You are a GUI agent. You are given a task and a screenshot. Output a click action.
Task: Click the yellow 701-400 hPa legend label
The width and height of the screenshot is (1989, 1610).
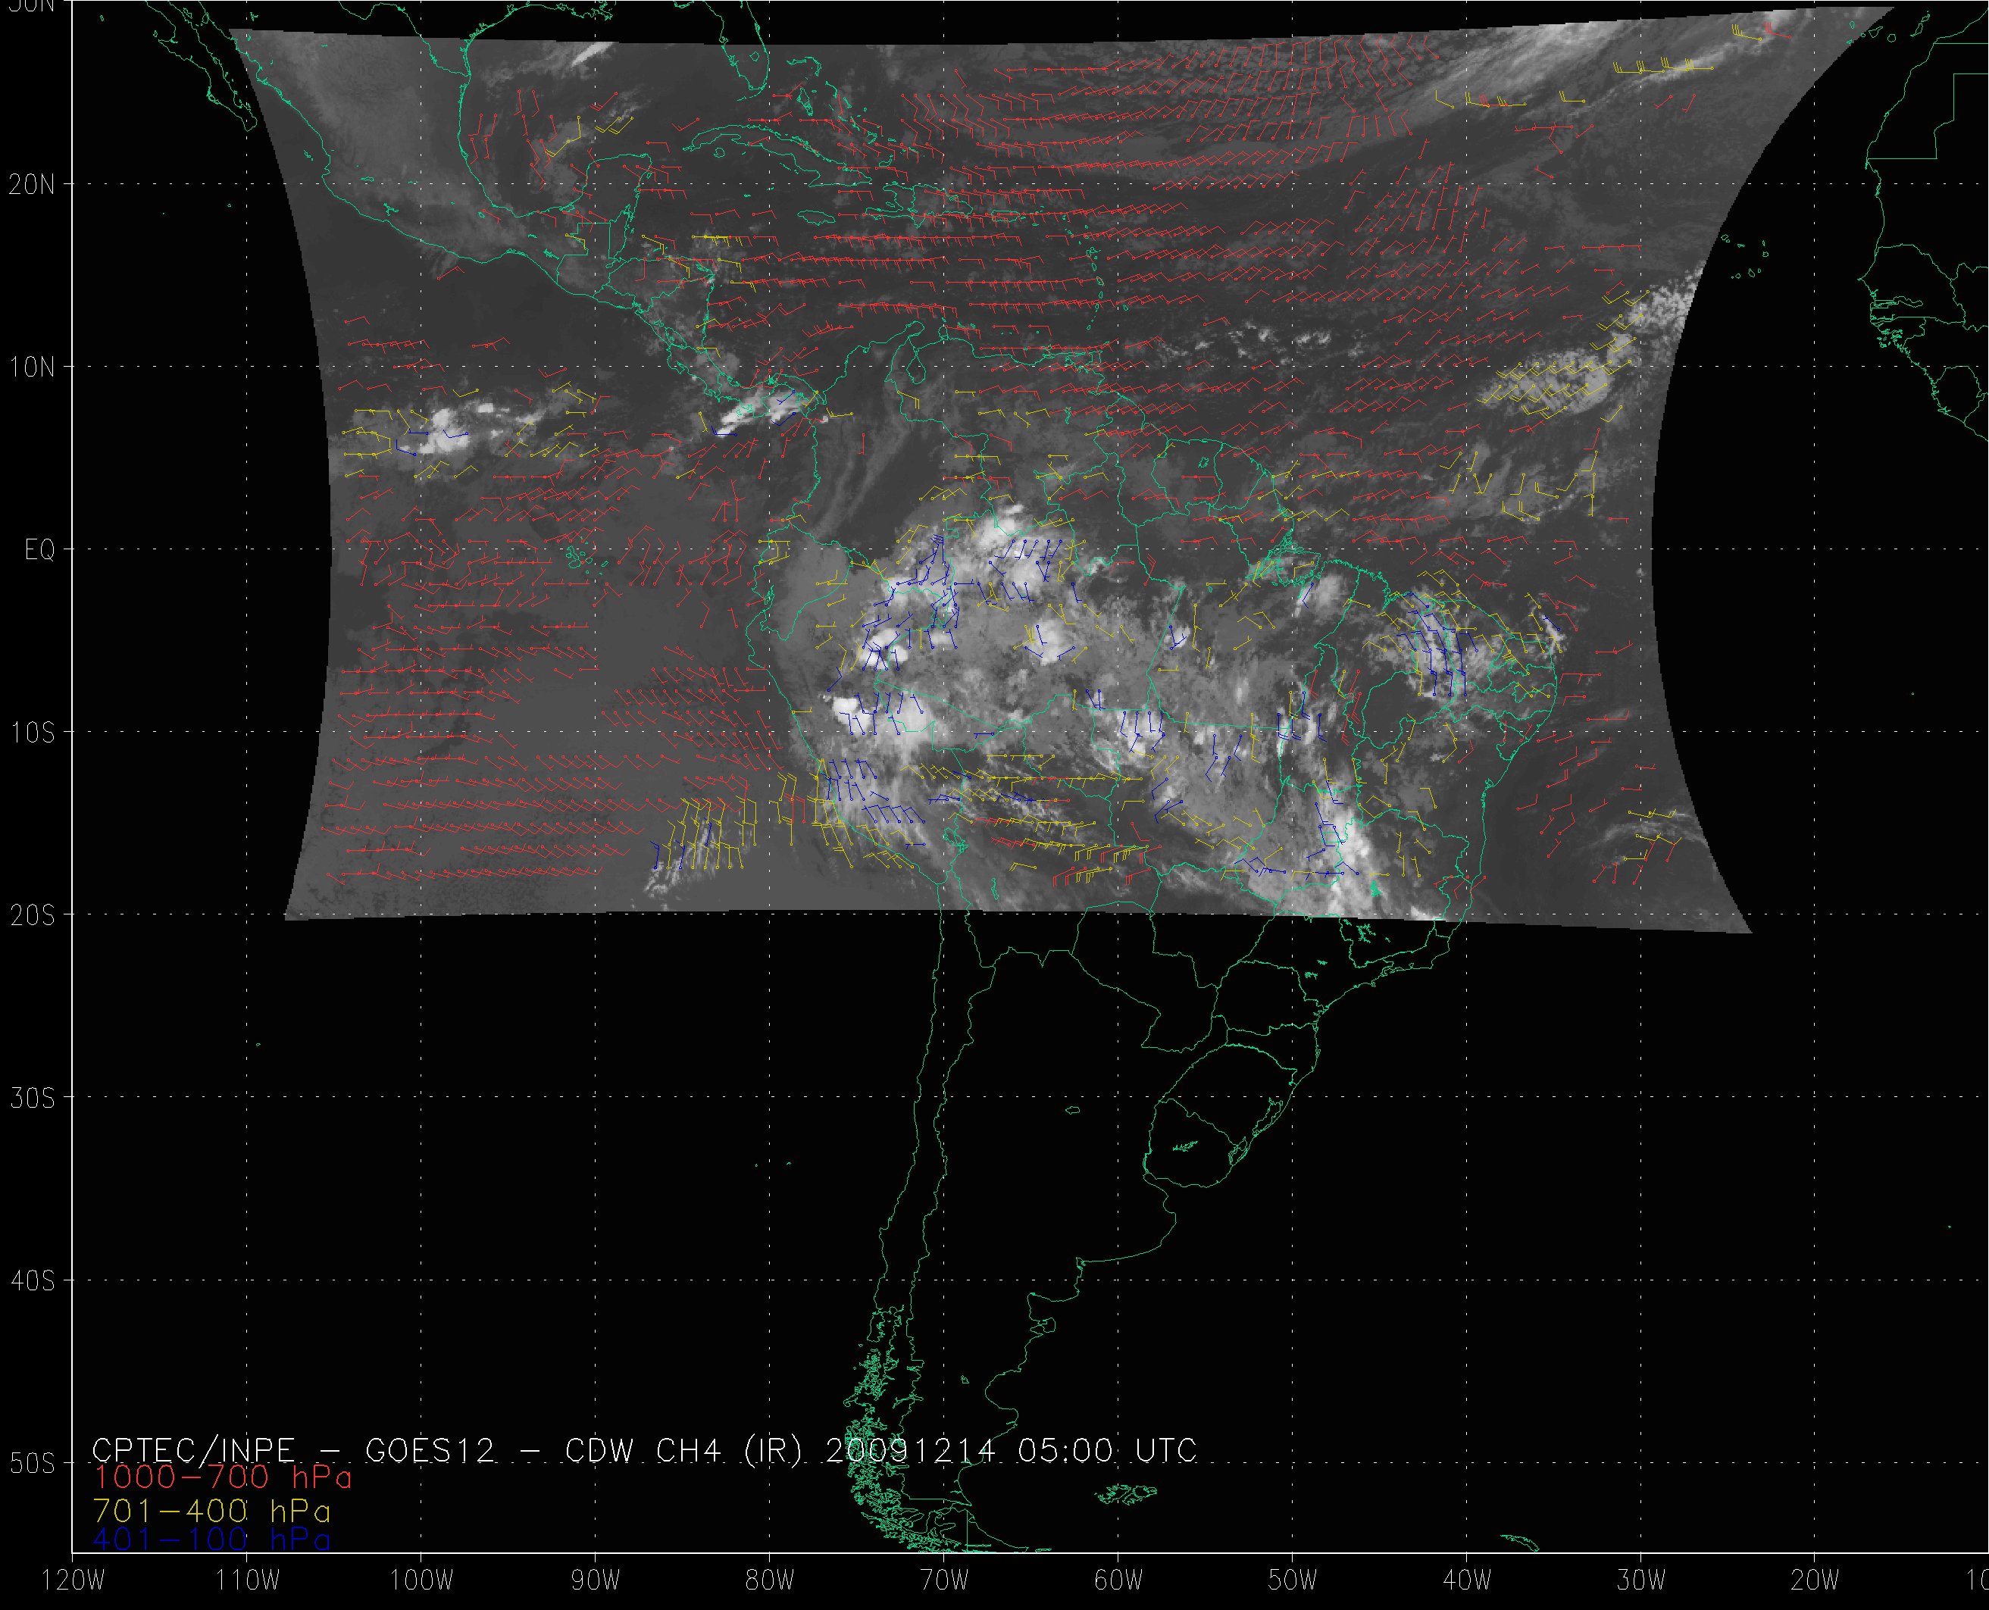pyautogui.click(x=211, y=1510)
